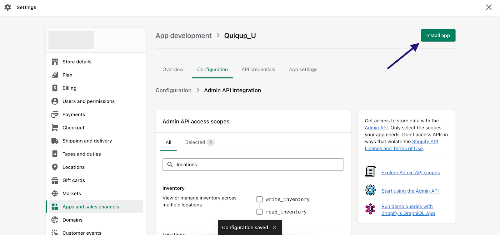
Task: Click the Inventory section label
Action: (x=173, y=188)
